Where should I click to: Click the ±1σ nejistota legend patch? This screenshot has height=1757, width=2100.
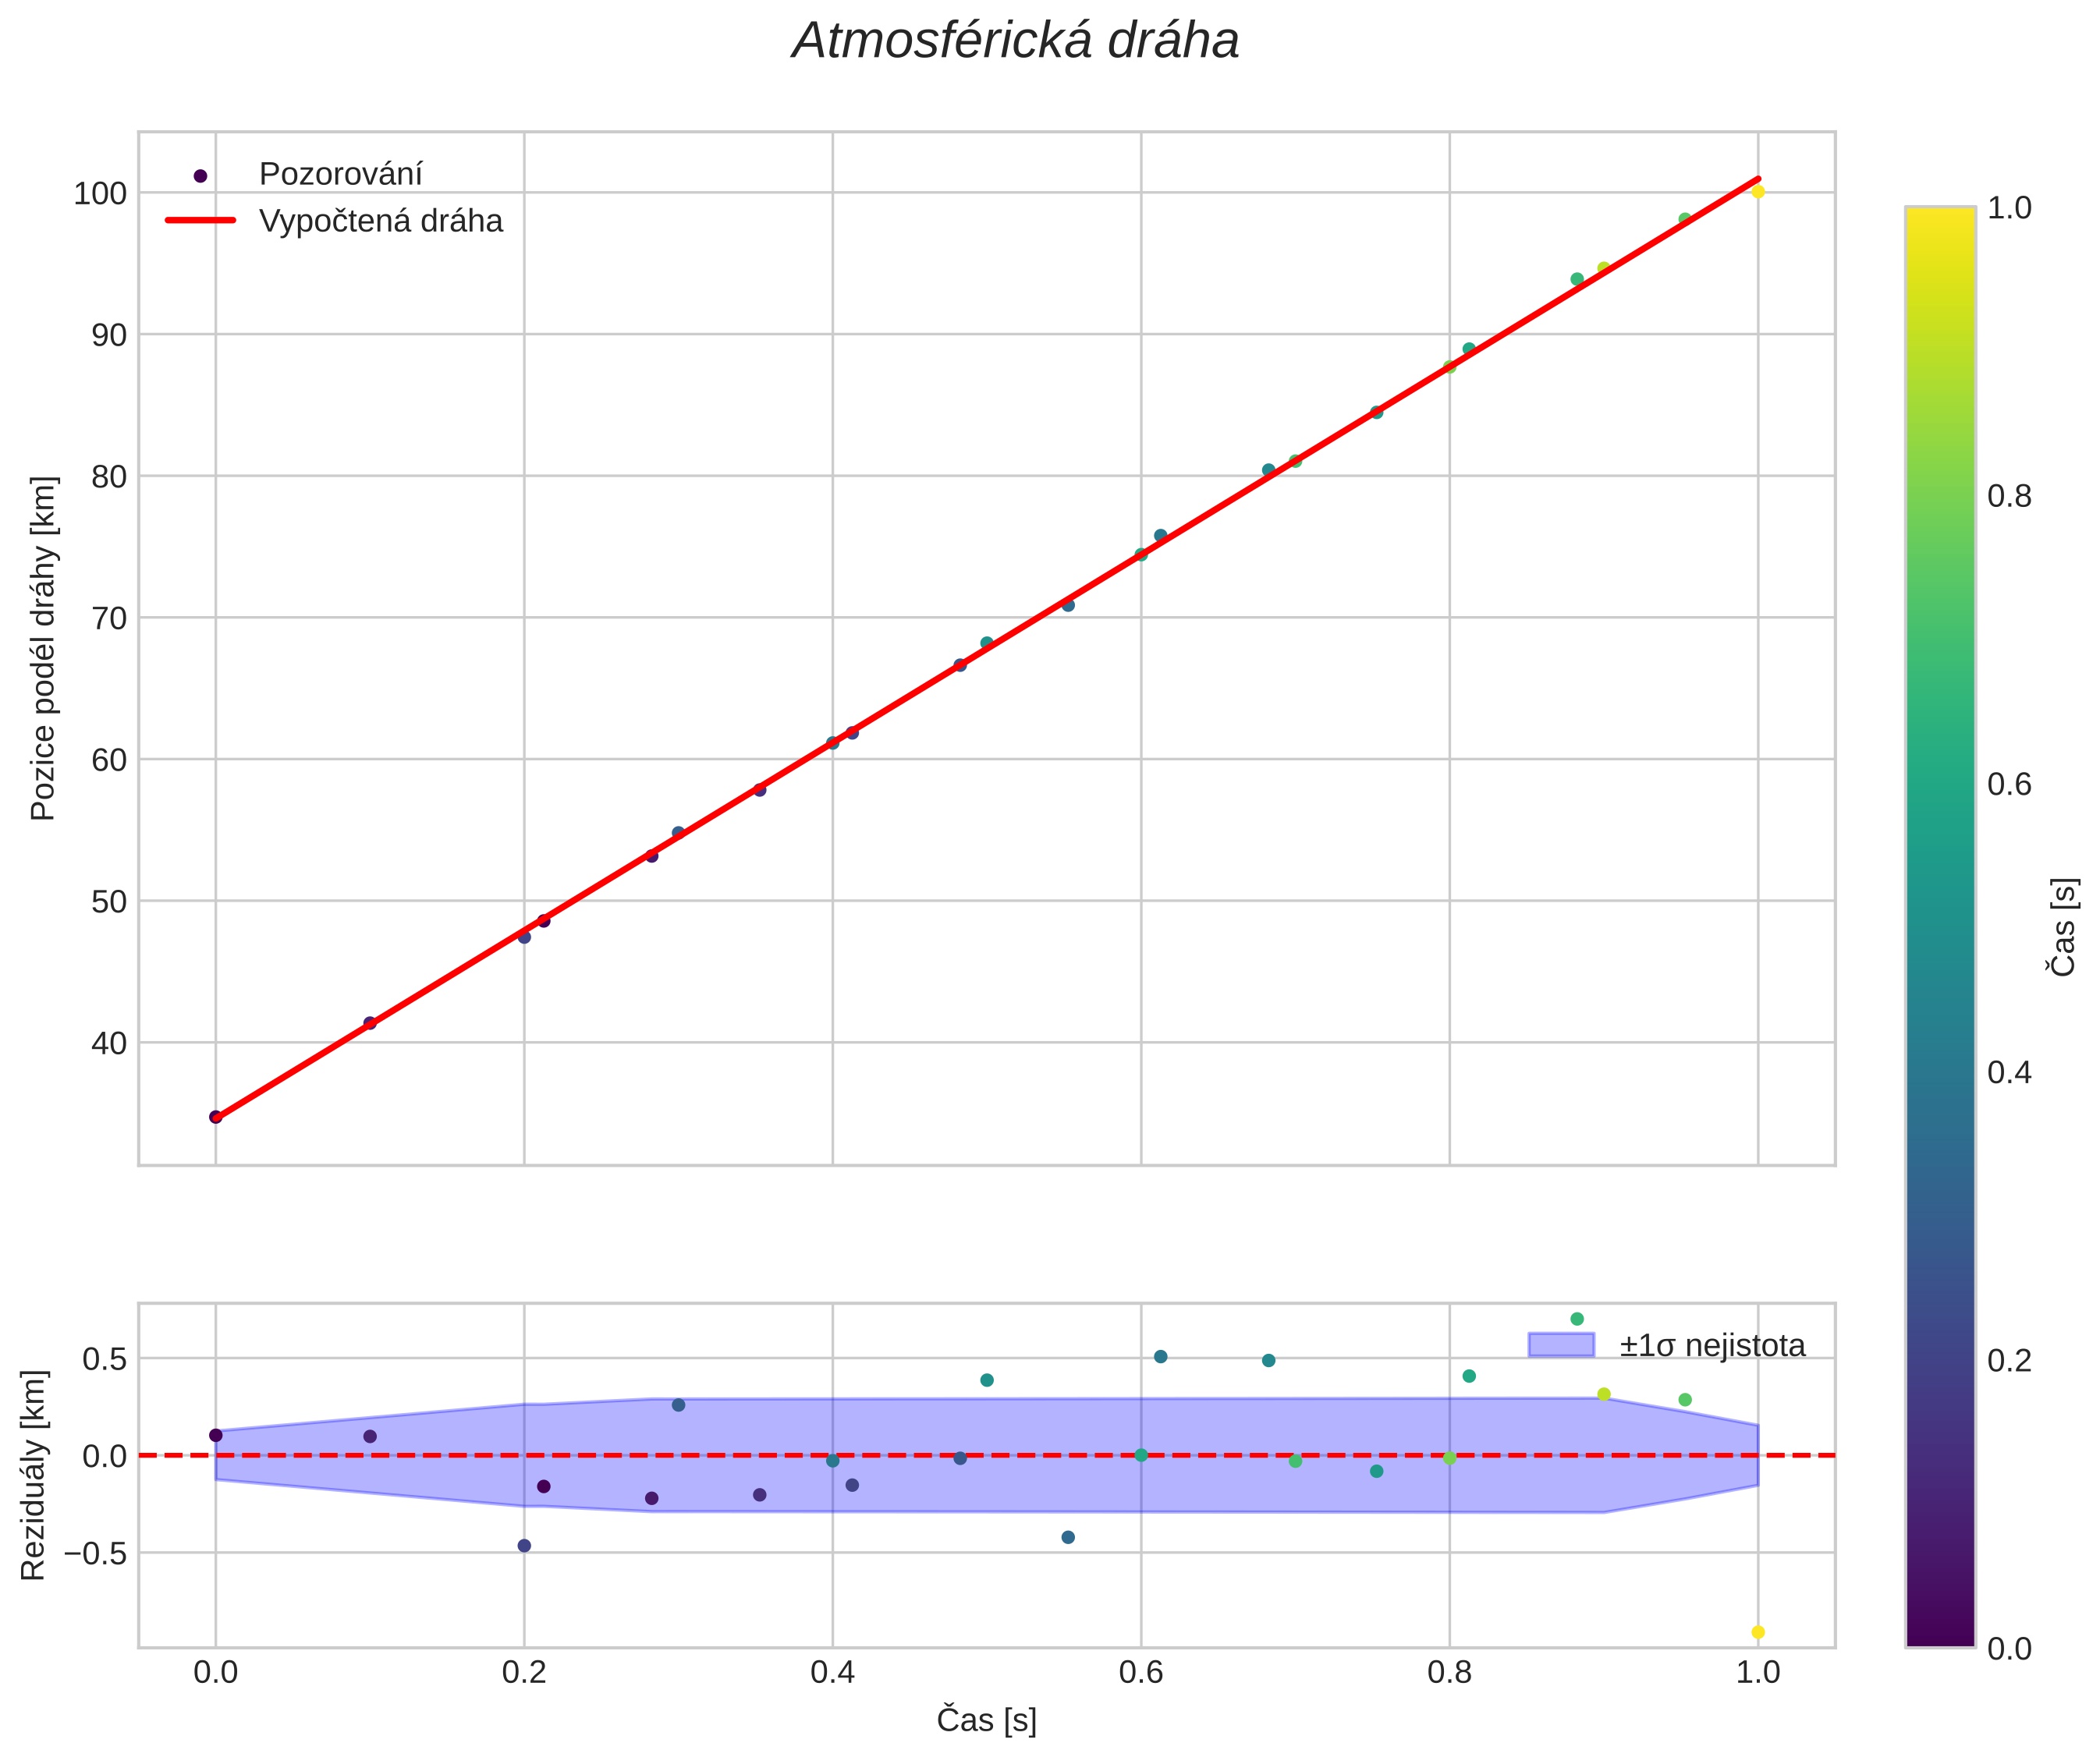1560,1345
